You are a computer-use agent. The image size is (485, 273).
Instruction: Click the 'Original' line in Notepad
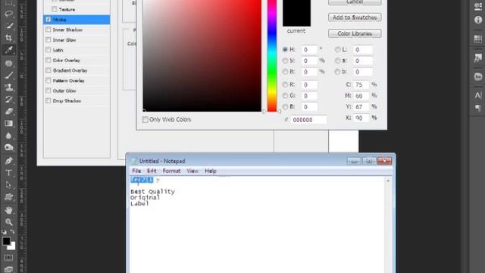(x=145, y=197)
